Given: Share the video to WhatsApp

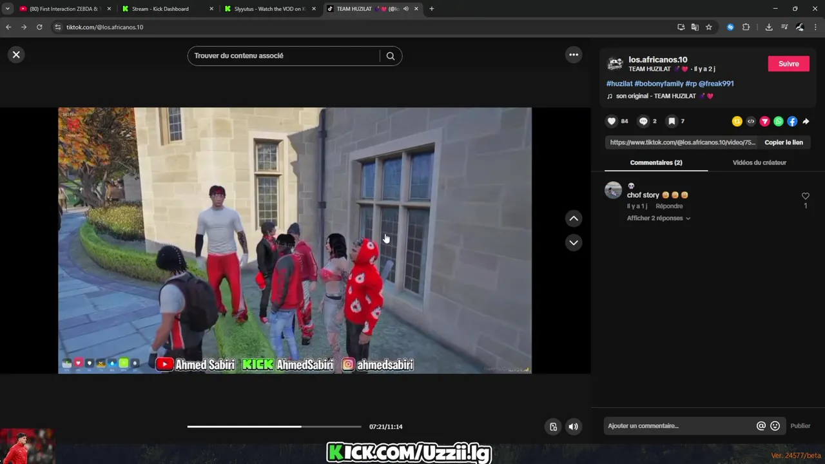Looking at the screenshot, I should click(779, 121).
